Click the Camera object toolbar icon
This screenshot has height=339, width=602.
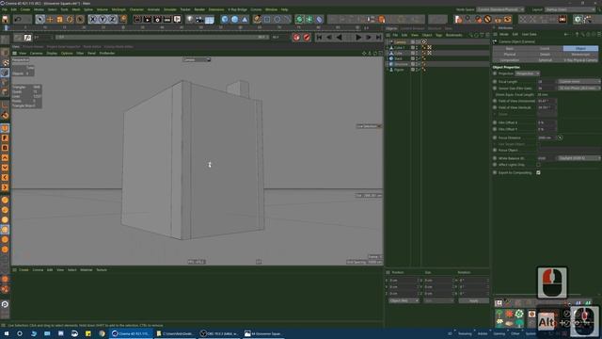click(x=199, y=19)
